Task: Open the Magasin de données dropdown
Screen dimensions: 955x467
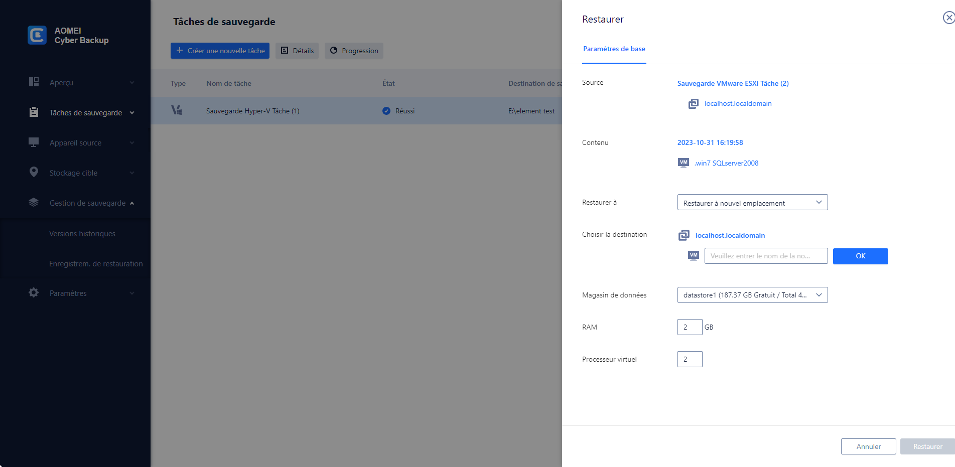Action: (752, 295)
